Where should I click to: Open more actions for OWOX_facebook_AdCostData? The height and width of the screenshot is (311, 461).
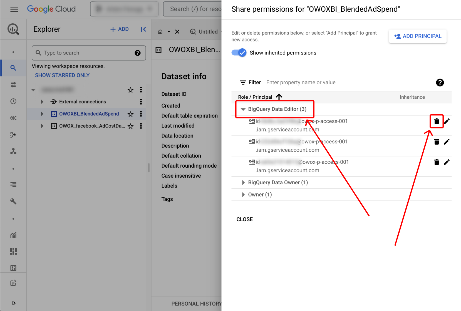pyautogui.click(x=141, y=126)
